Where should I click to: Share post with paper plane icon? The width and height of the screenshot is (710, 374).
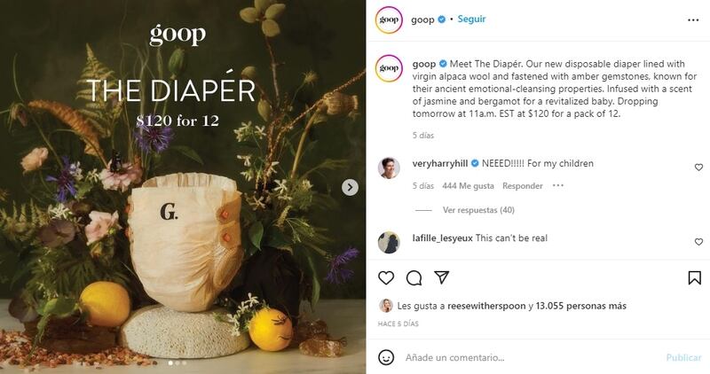(441, 277)
